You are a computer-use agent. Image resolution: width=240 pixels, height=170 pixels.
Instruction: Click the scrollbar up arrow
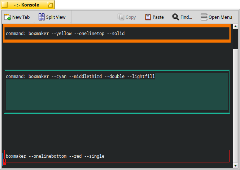235,27
